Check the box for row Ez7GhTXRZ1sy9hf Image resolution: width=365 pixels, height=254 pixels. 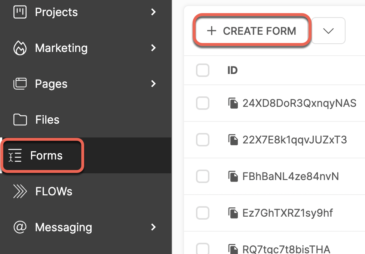203,213
